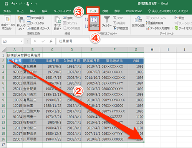Click リンクの編集 ribbon button

click(72, 28)
